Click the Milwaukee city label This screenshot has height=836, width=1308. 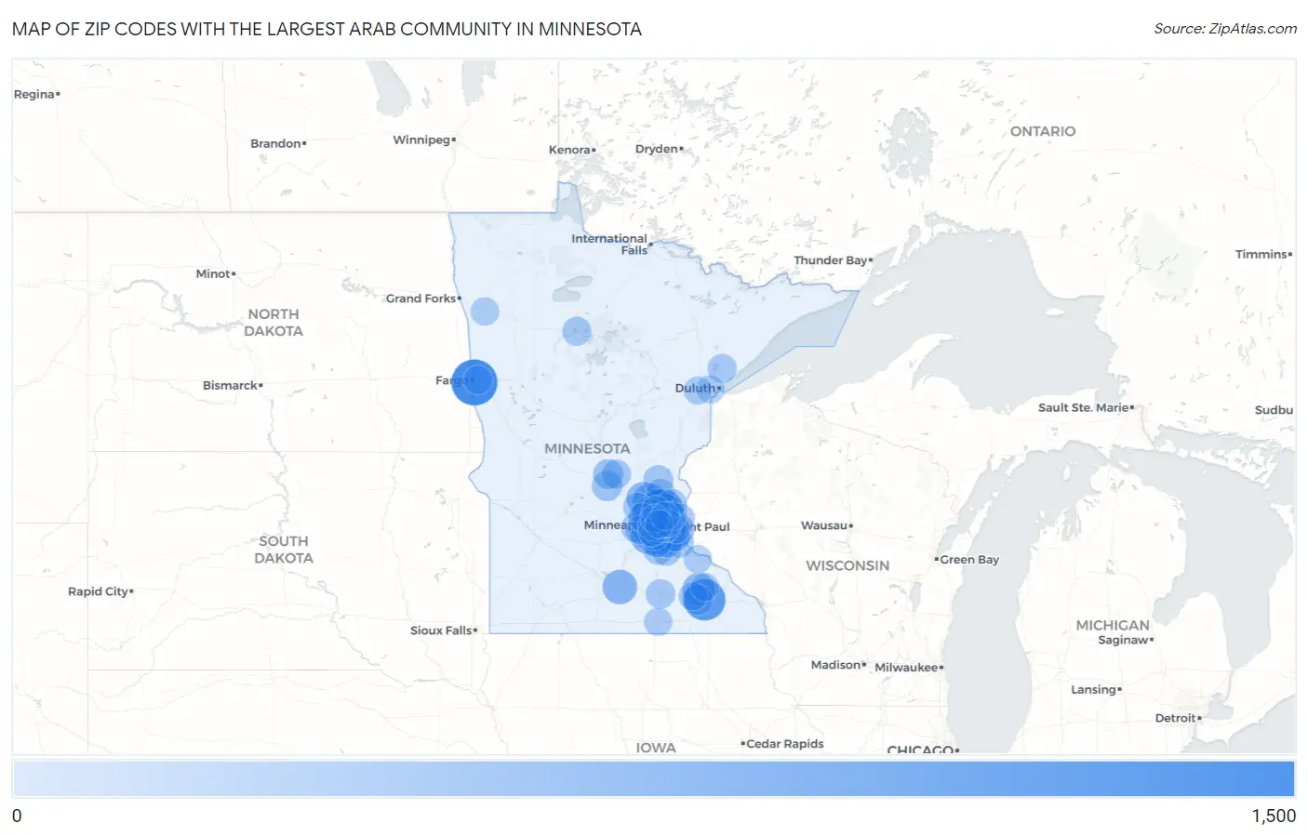909,668
